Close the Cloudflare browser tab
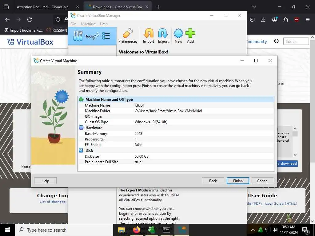Screen dimensions: 315x236 pos(78,7)
